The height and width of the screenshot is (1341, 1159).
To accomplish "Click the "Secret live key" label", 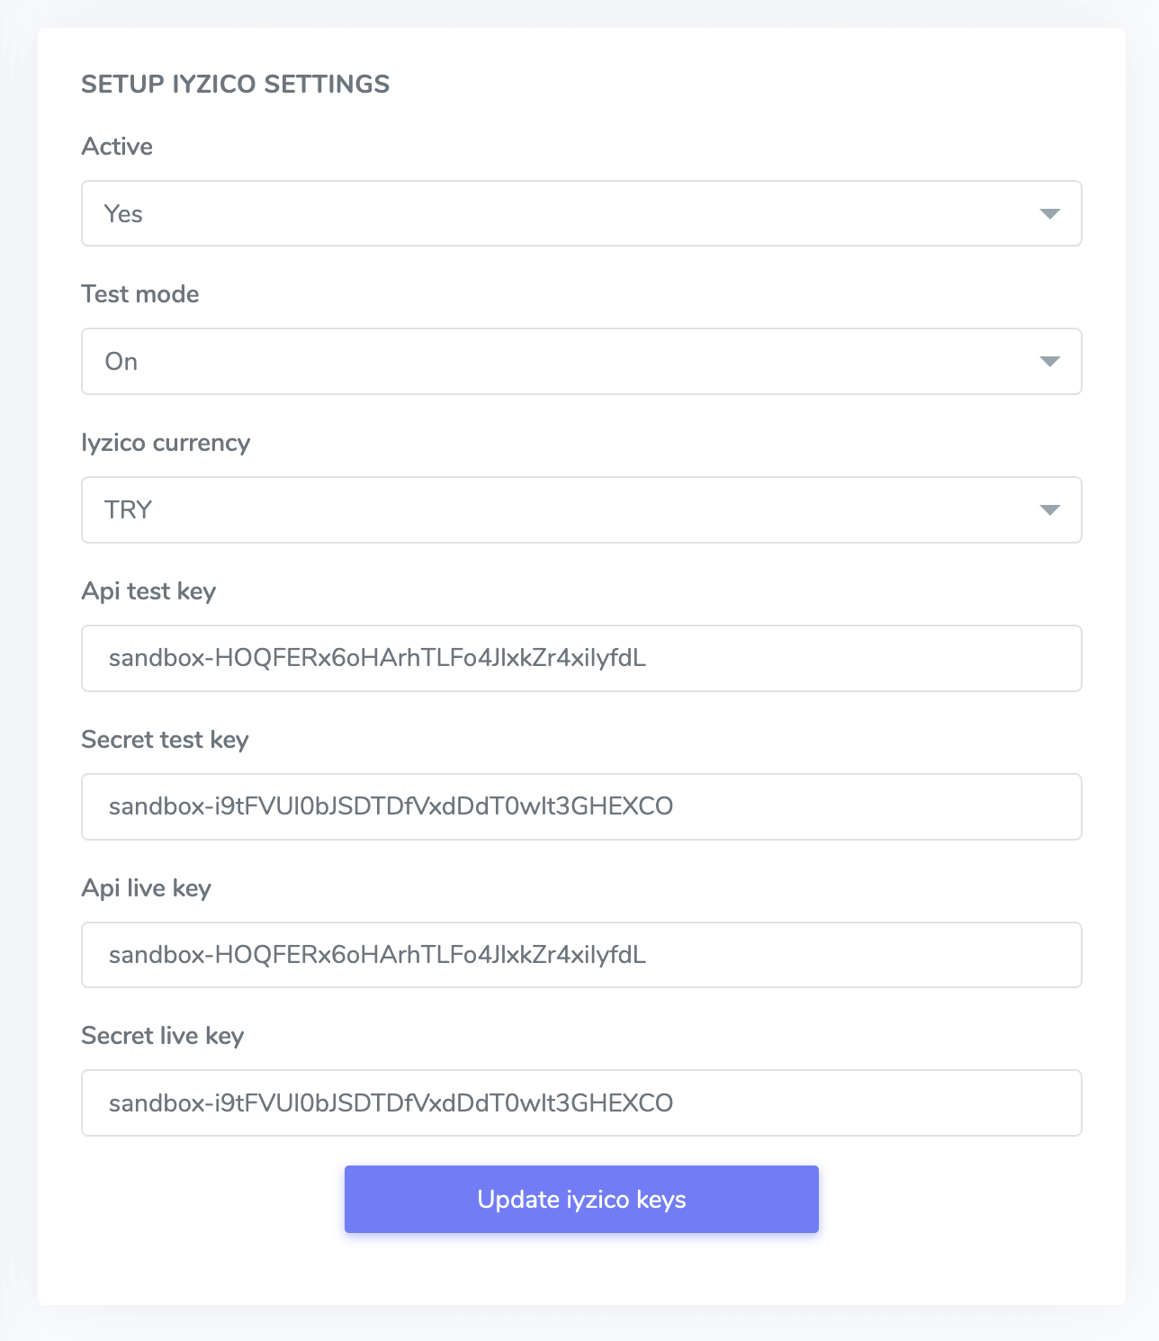I will (162, 1036).
